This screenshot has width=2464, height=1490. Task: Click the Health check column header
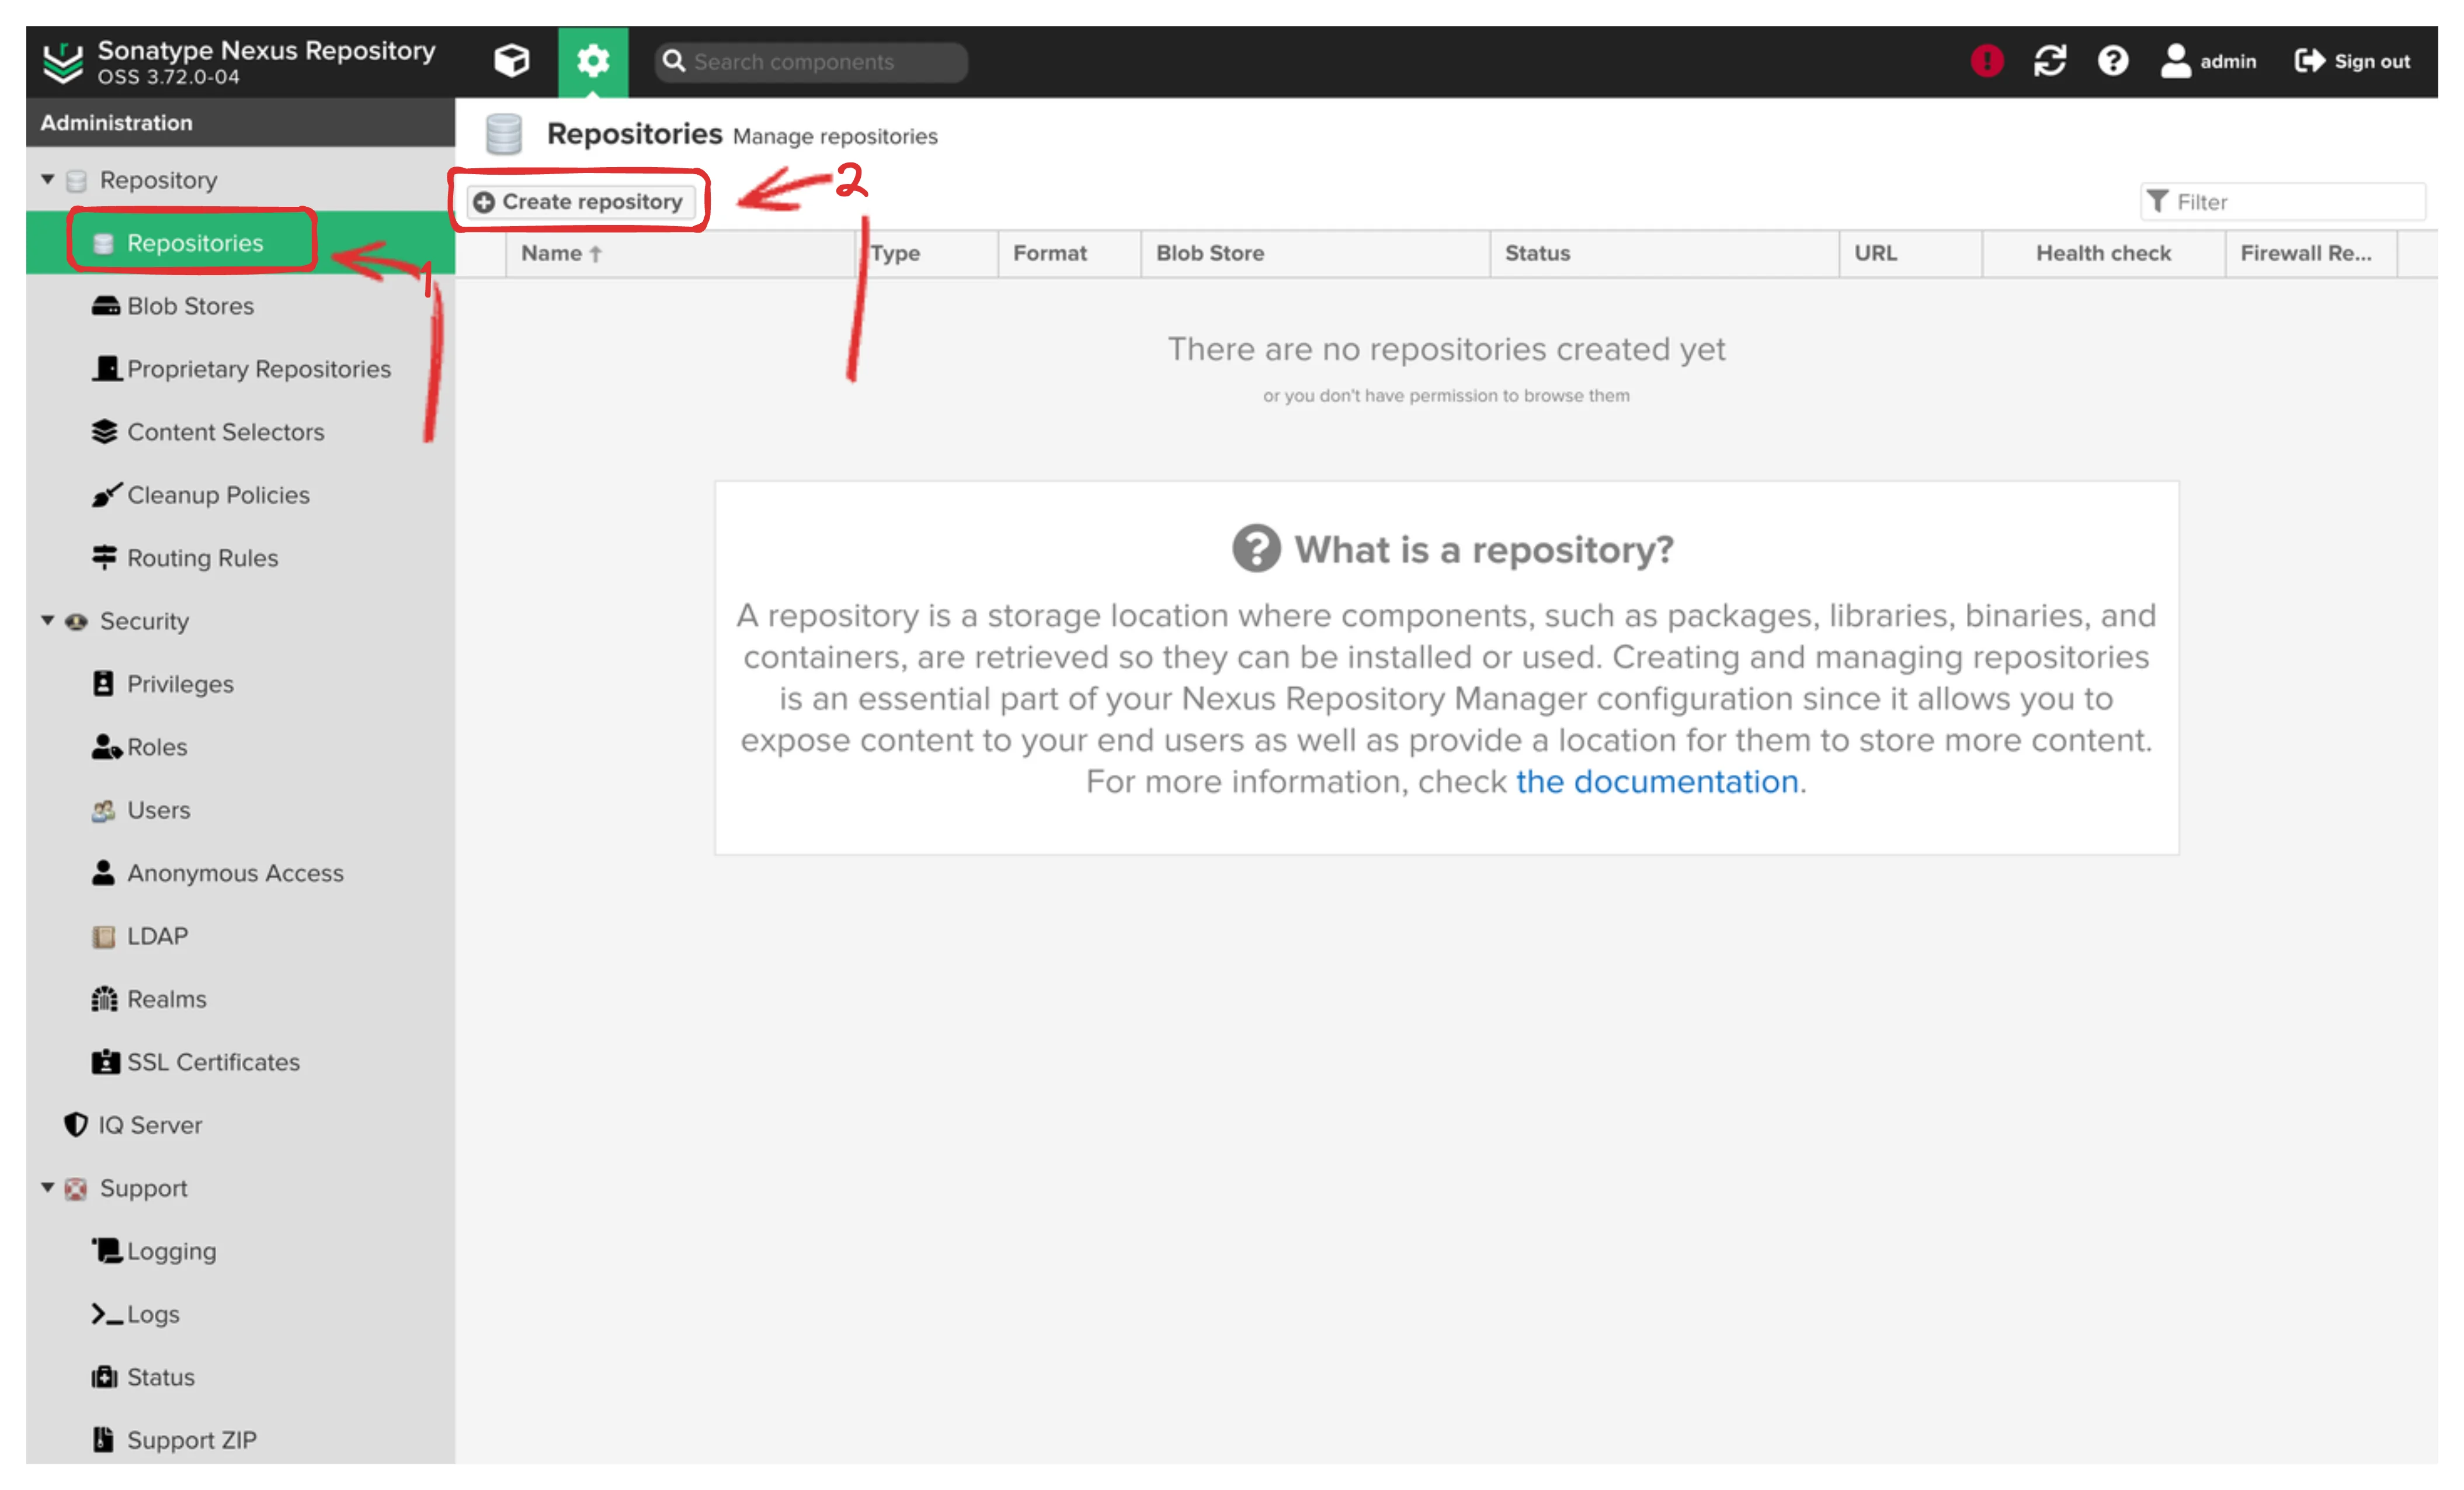coord(2103,254)
